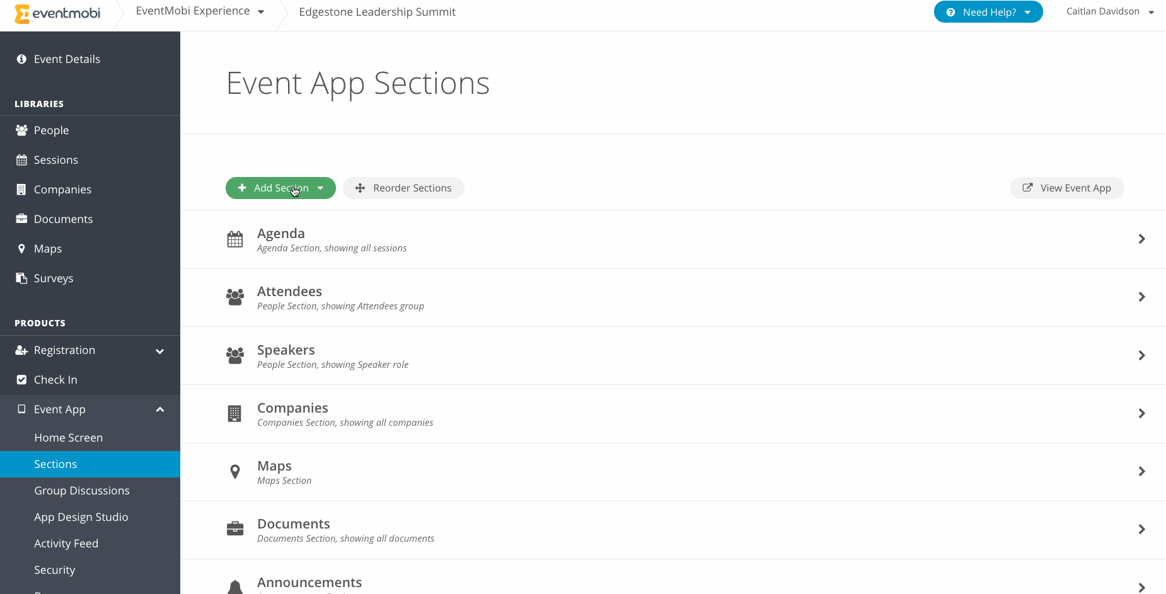The height and width of the screenshot is (594, 1166).
Task: Click View Event App button
Action: 1067,188
